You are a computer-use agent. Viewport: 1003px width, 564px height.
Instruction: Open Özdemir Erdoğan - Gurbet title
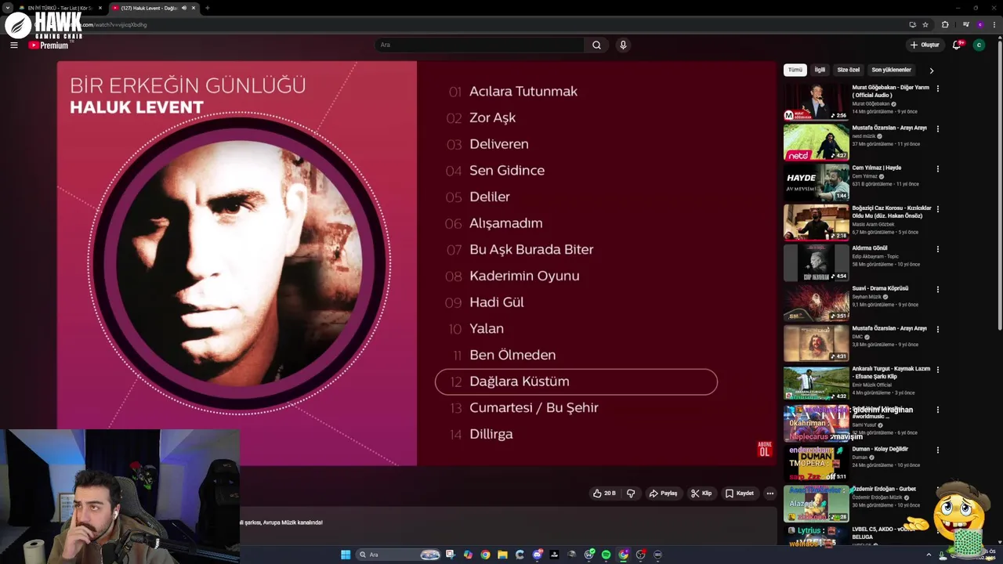pyautogui.click(x=884, y=489)
